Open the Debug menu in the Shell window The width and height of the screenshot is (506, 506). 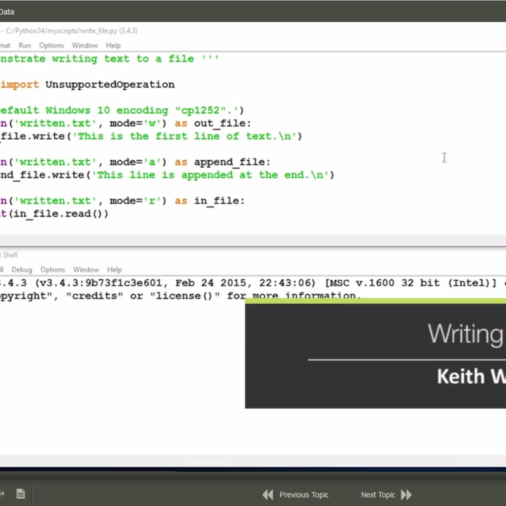(22, 270)
